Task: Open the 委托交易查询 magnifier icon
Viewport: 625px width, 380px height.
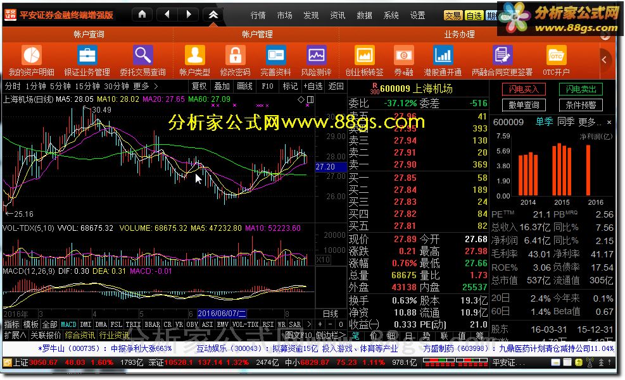Action: coord(142,55)
